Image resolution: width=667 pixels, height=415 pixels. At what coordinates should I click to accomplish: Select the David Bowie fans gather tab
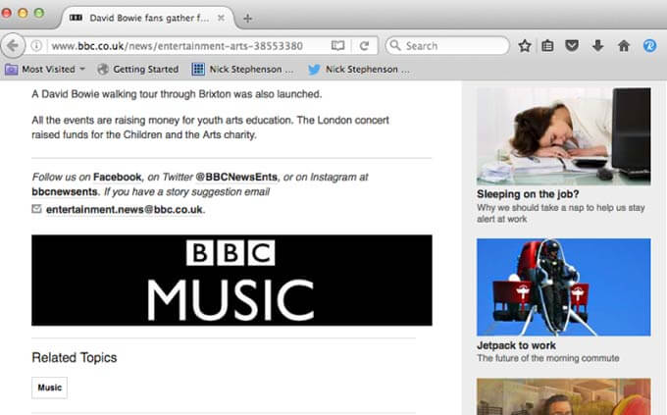tap(148, 18)
